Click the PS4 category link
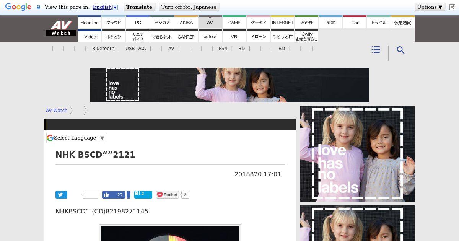459x241 pixels. pos(223,49)
